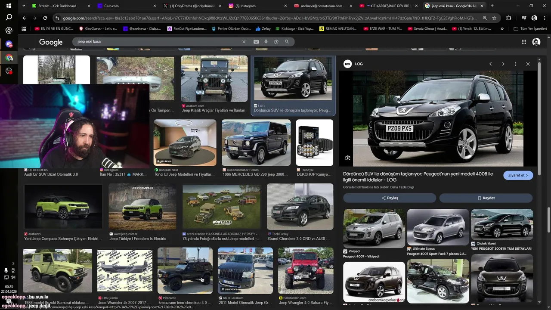Go forward one page
551x310 pixels.
point(35,18)
